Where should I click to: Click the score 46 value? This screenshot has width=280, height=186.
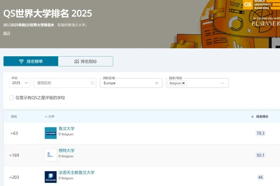(260, 177)
